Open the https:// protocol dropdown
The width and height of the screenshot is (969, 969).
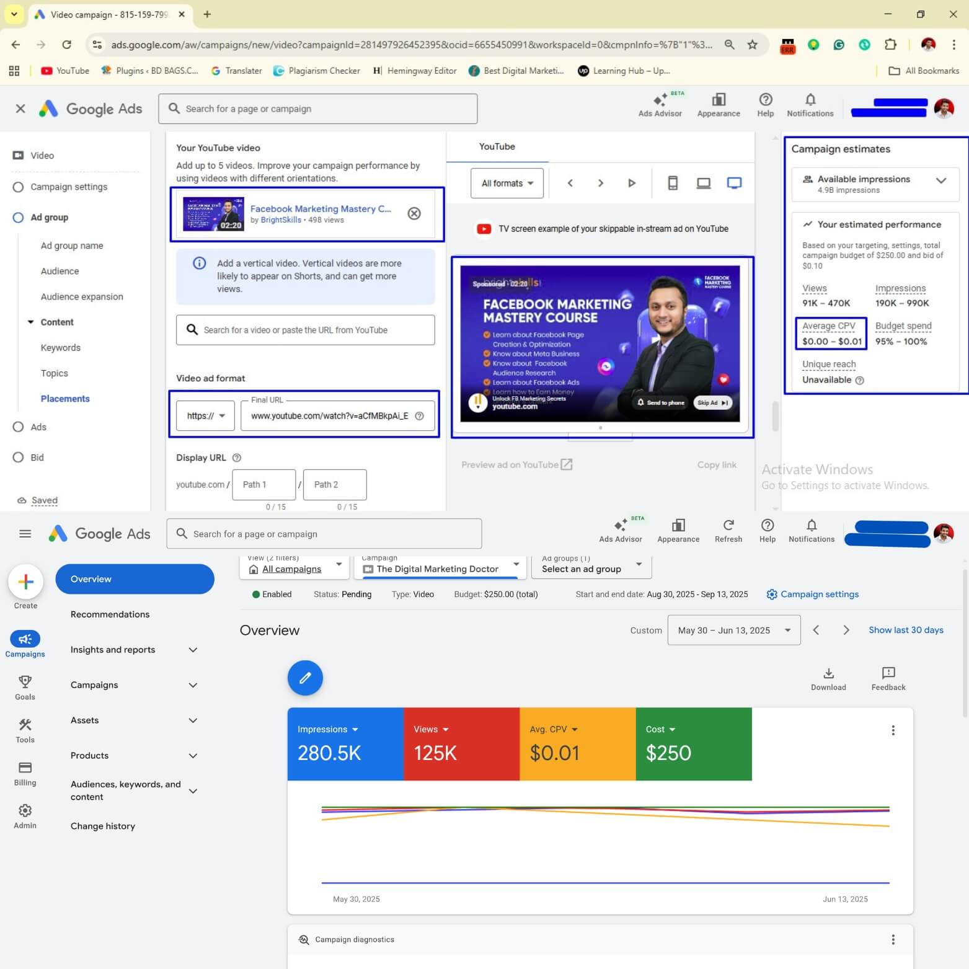click(205, 415)
